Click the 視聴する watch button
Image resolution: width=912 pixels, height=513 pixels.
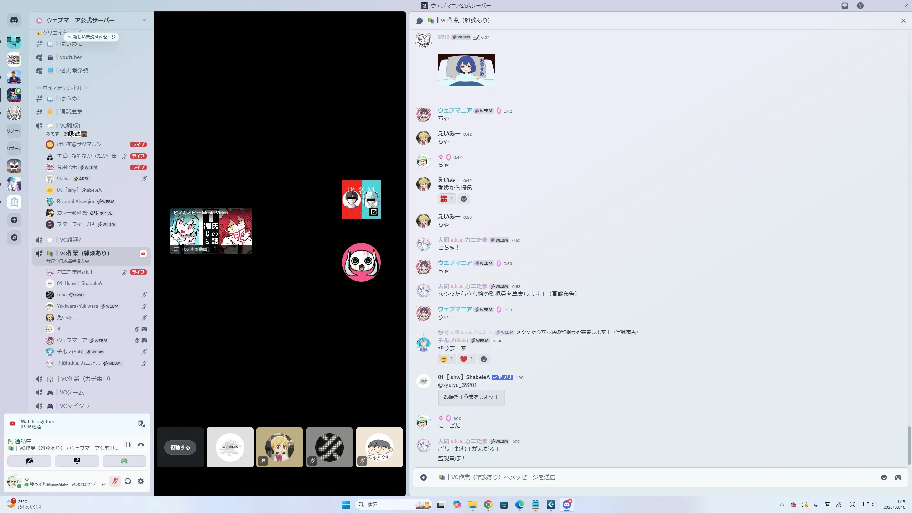coord(180,447)
